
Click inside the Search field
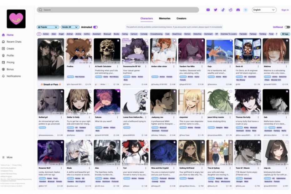[x=118, y=10]
